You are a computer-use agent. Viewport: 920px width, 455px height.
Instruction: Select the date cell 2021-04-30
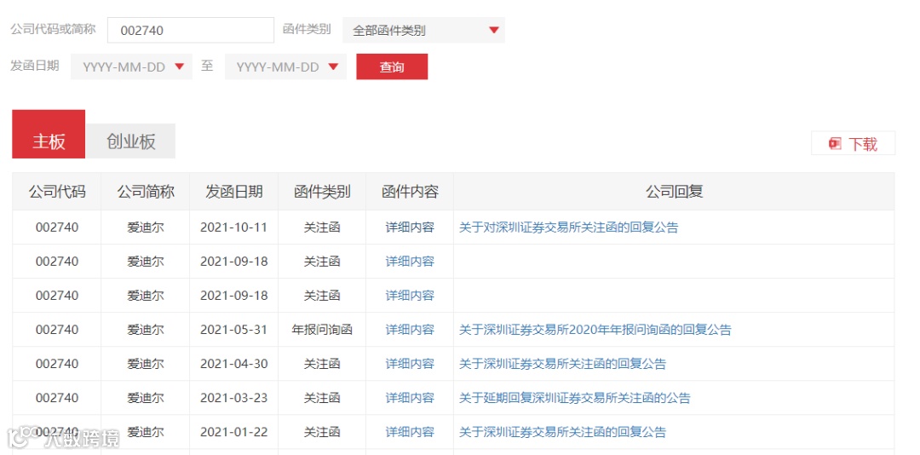click(234, 364)
